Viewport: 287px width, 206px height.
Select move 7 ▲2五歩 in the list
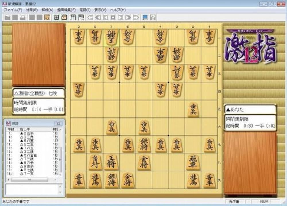click(x=32, y=133)
